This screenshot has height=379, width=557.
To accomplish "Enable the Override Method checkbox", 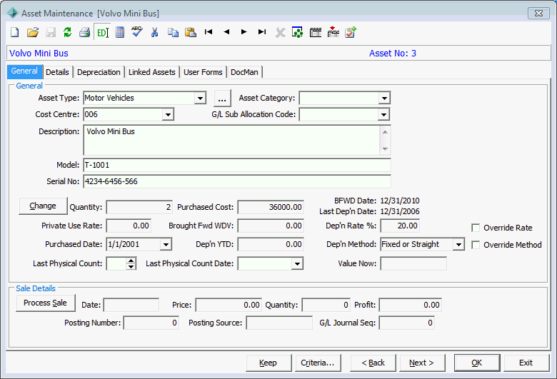I will tap(476, 245).
